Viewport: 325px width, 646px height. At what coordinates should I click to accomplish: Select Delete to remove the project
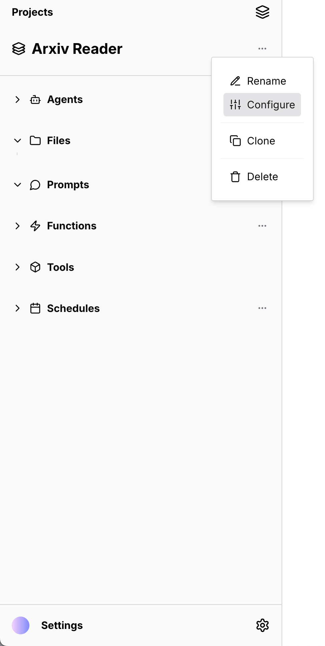262,177
